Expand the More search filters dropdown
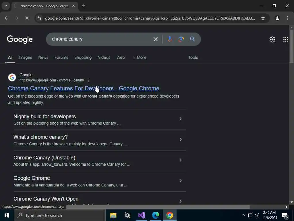This screenshot has height=221, width=294. tap(140, 58)
